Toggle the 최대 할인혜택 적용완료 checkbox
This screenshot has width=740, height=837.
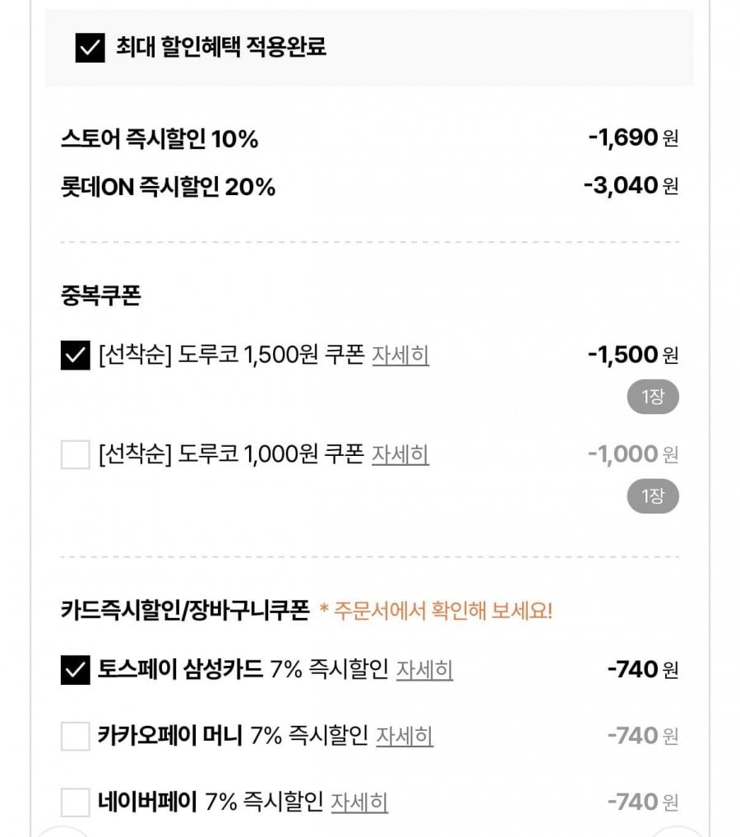(x=90, y=48)
